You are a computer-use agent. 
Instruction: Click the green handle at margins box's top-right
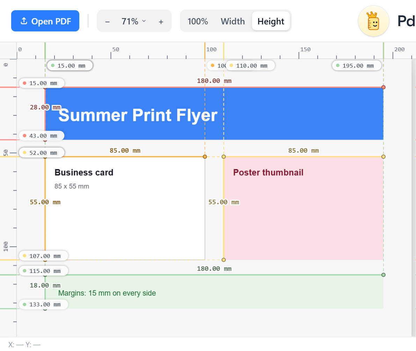[x=384, y=275]
